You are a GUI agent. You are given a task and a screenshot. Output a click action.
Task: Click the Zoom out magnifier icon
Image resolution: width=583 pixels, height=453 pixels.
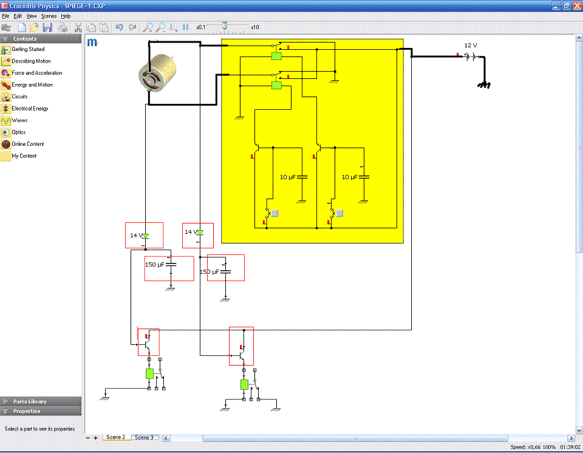point(160,27)
